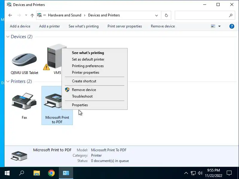
Task: Open the volume speaker tray icon
Action: coord(200,173)
